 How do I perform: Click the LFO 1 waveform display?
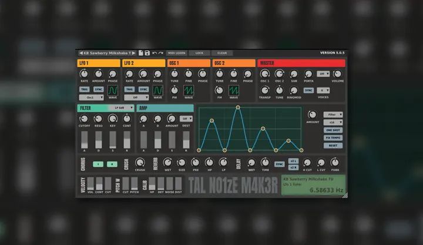point(113,90)
